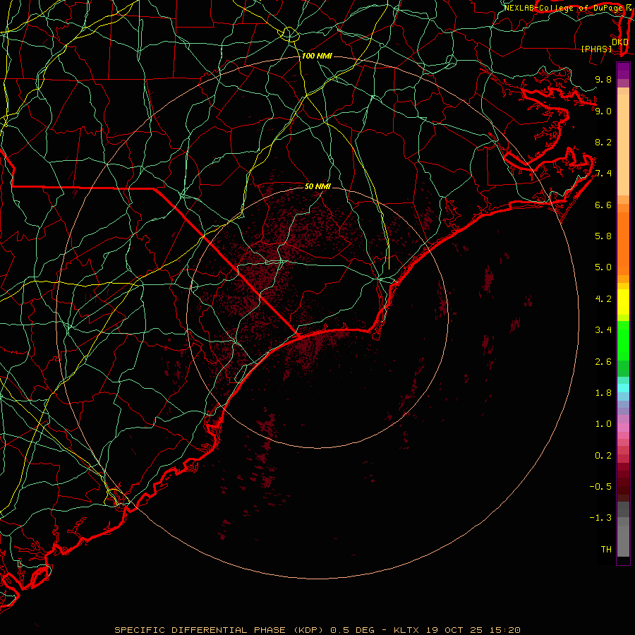The image size is (635, 635).
Task: Click the '0.2' value on the color scale
Action: tap(603, 456)
